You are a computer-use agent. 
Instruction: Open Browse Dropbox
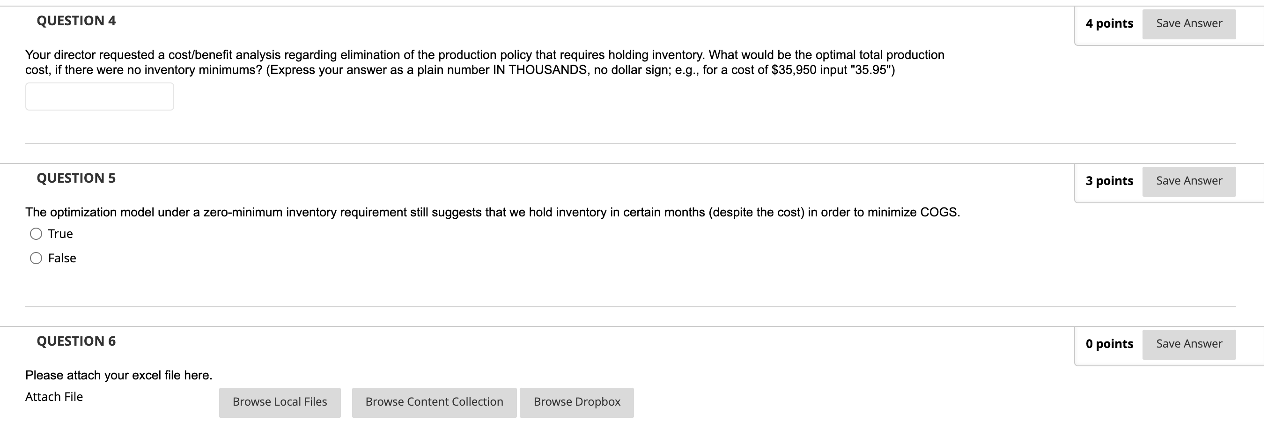click(x=576, y=402)
